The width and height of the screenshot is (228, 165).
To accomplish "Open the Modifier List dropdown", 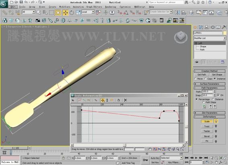I will click(x=210, y=38).
